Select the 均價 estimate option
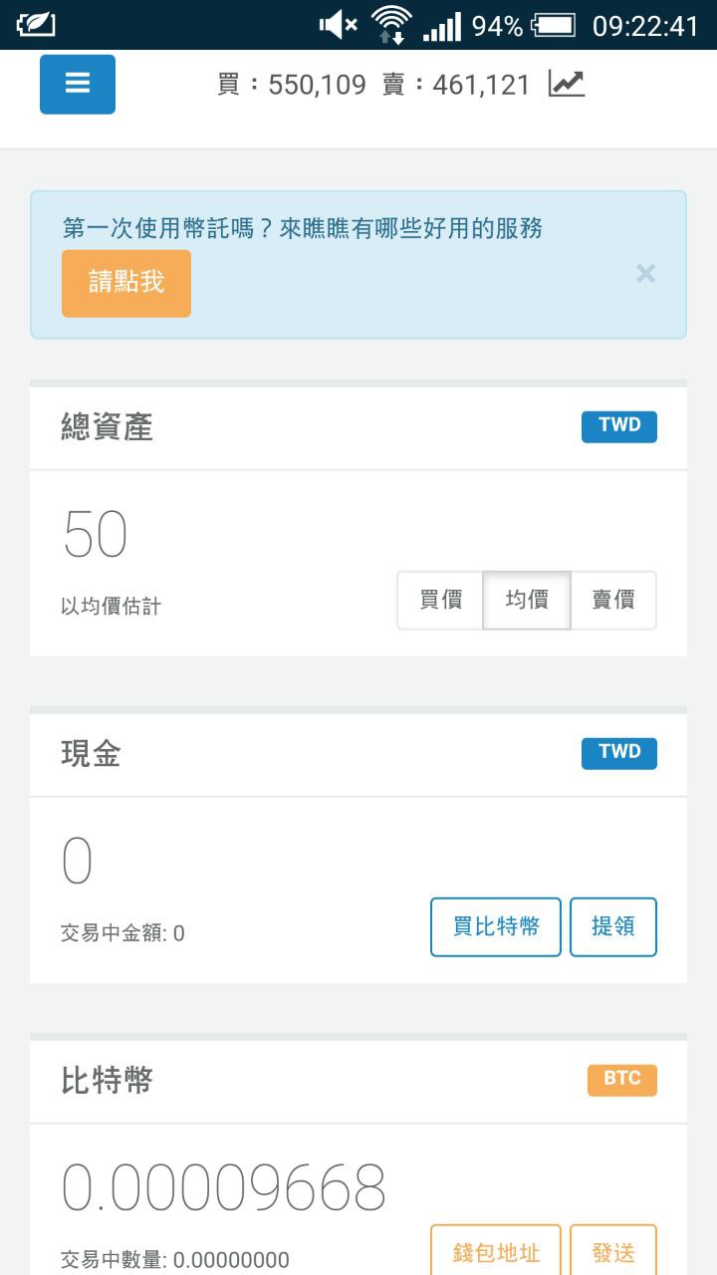 coord(527,601)
